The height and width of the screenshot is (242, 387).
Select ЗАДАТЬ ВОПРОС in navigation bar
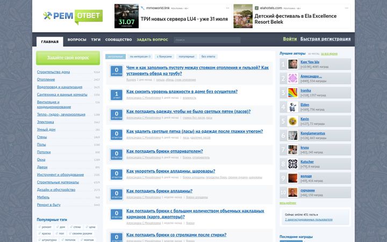click(x=152, y=39)
